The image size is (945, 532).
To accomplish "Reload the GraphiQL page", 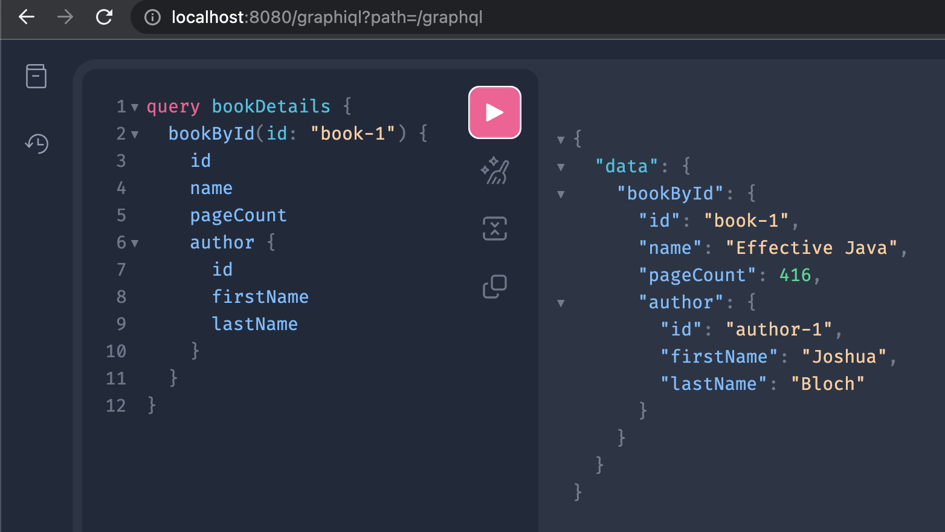I will (x=103, y=18).
